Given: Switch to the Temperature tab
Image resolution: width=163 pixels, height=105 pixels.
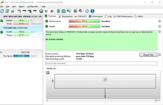Looking at the screenshot, I should coord(66,16).
